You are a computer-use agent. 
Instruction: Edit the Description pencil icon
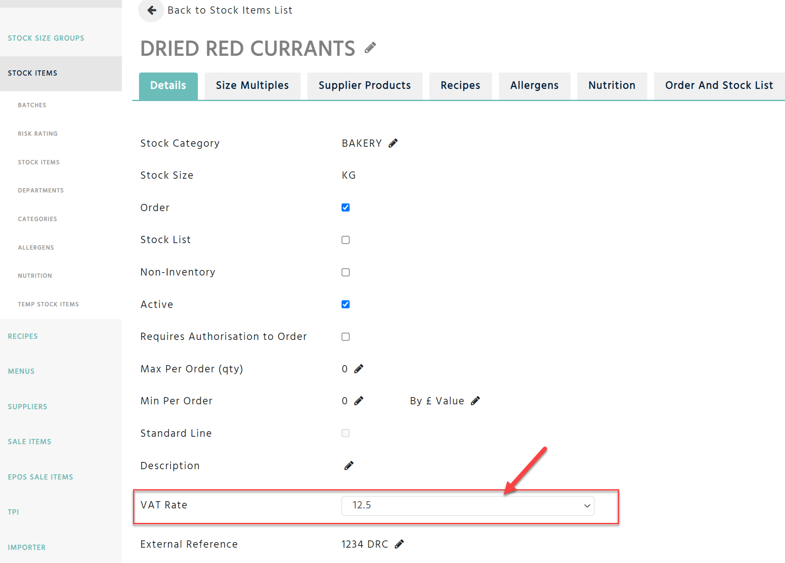(x=349, y=466)
